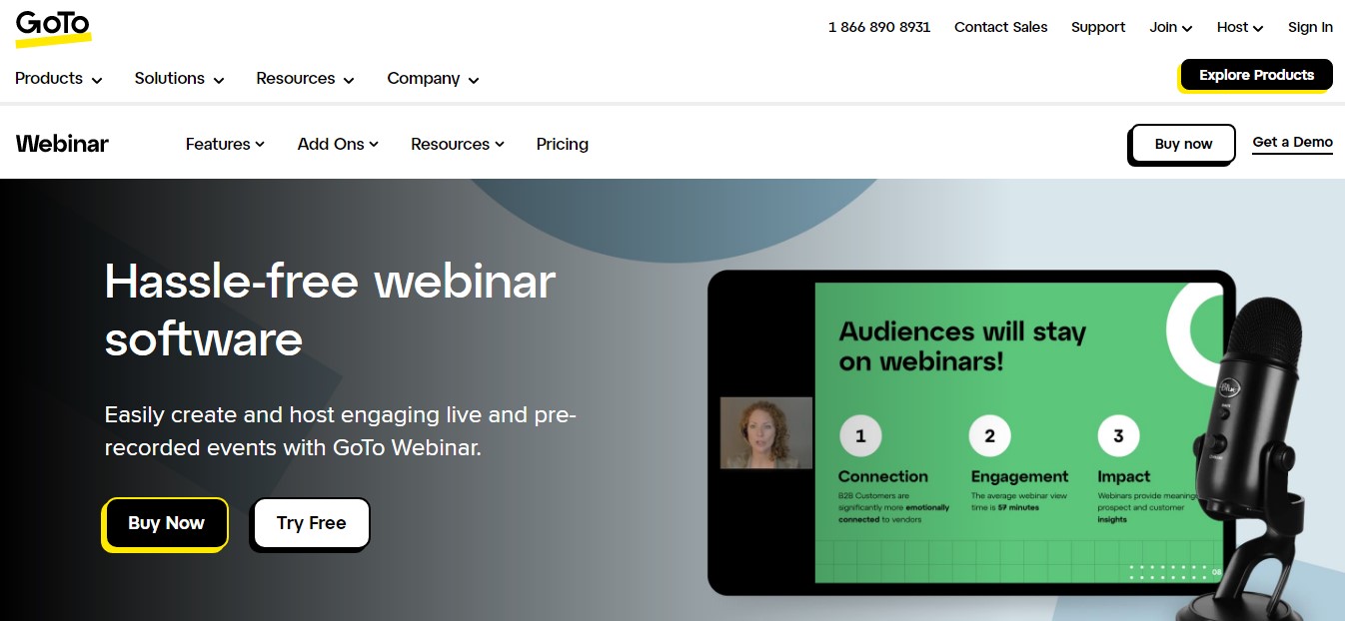Image resolution: width=1345 pixels, height=621 pixels.
Task: Click the Contact Sales link
Action: (x=1000, y=27)
